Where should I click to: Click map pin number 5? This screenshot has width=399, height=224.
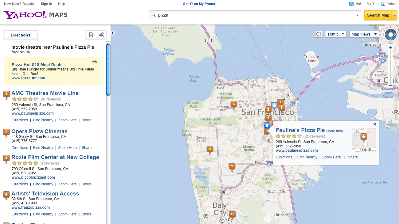282,108
